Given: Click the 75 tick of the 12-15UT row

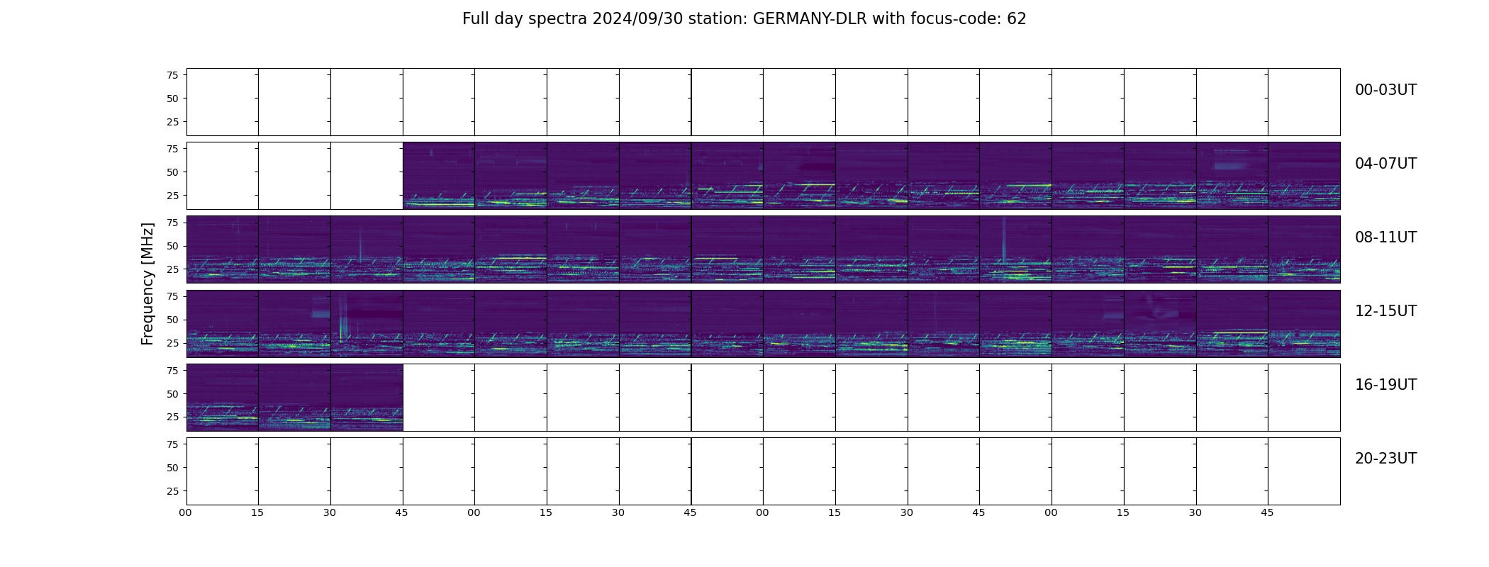Looking at the screenshot, I should tap(172, 296).
